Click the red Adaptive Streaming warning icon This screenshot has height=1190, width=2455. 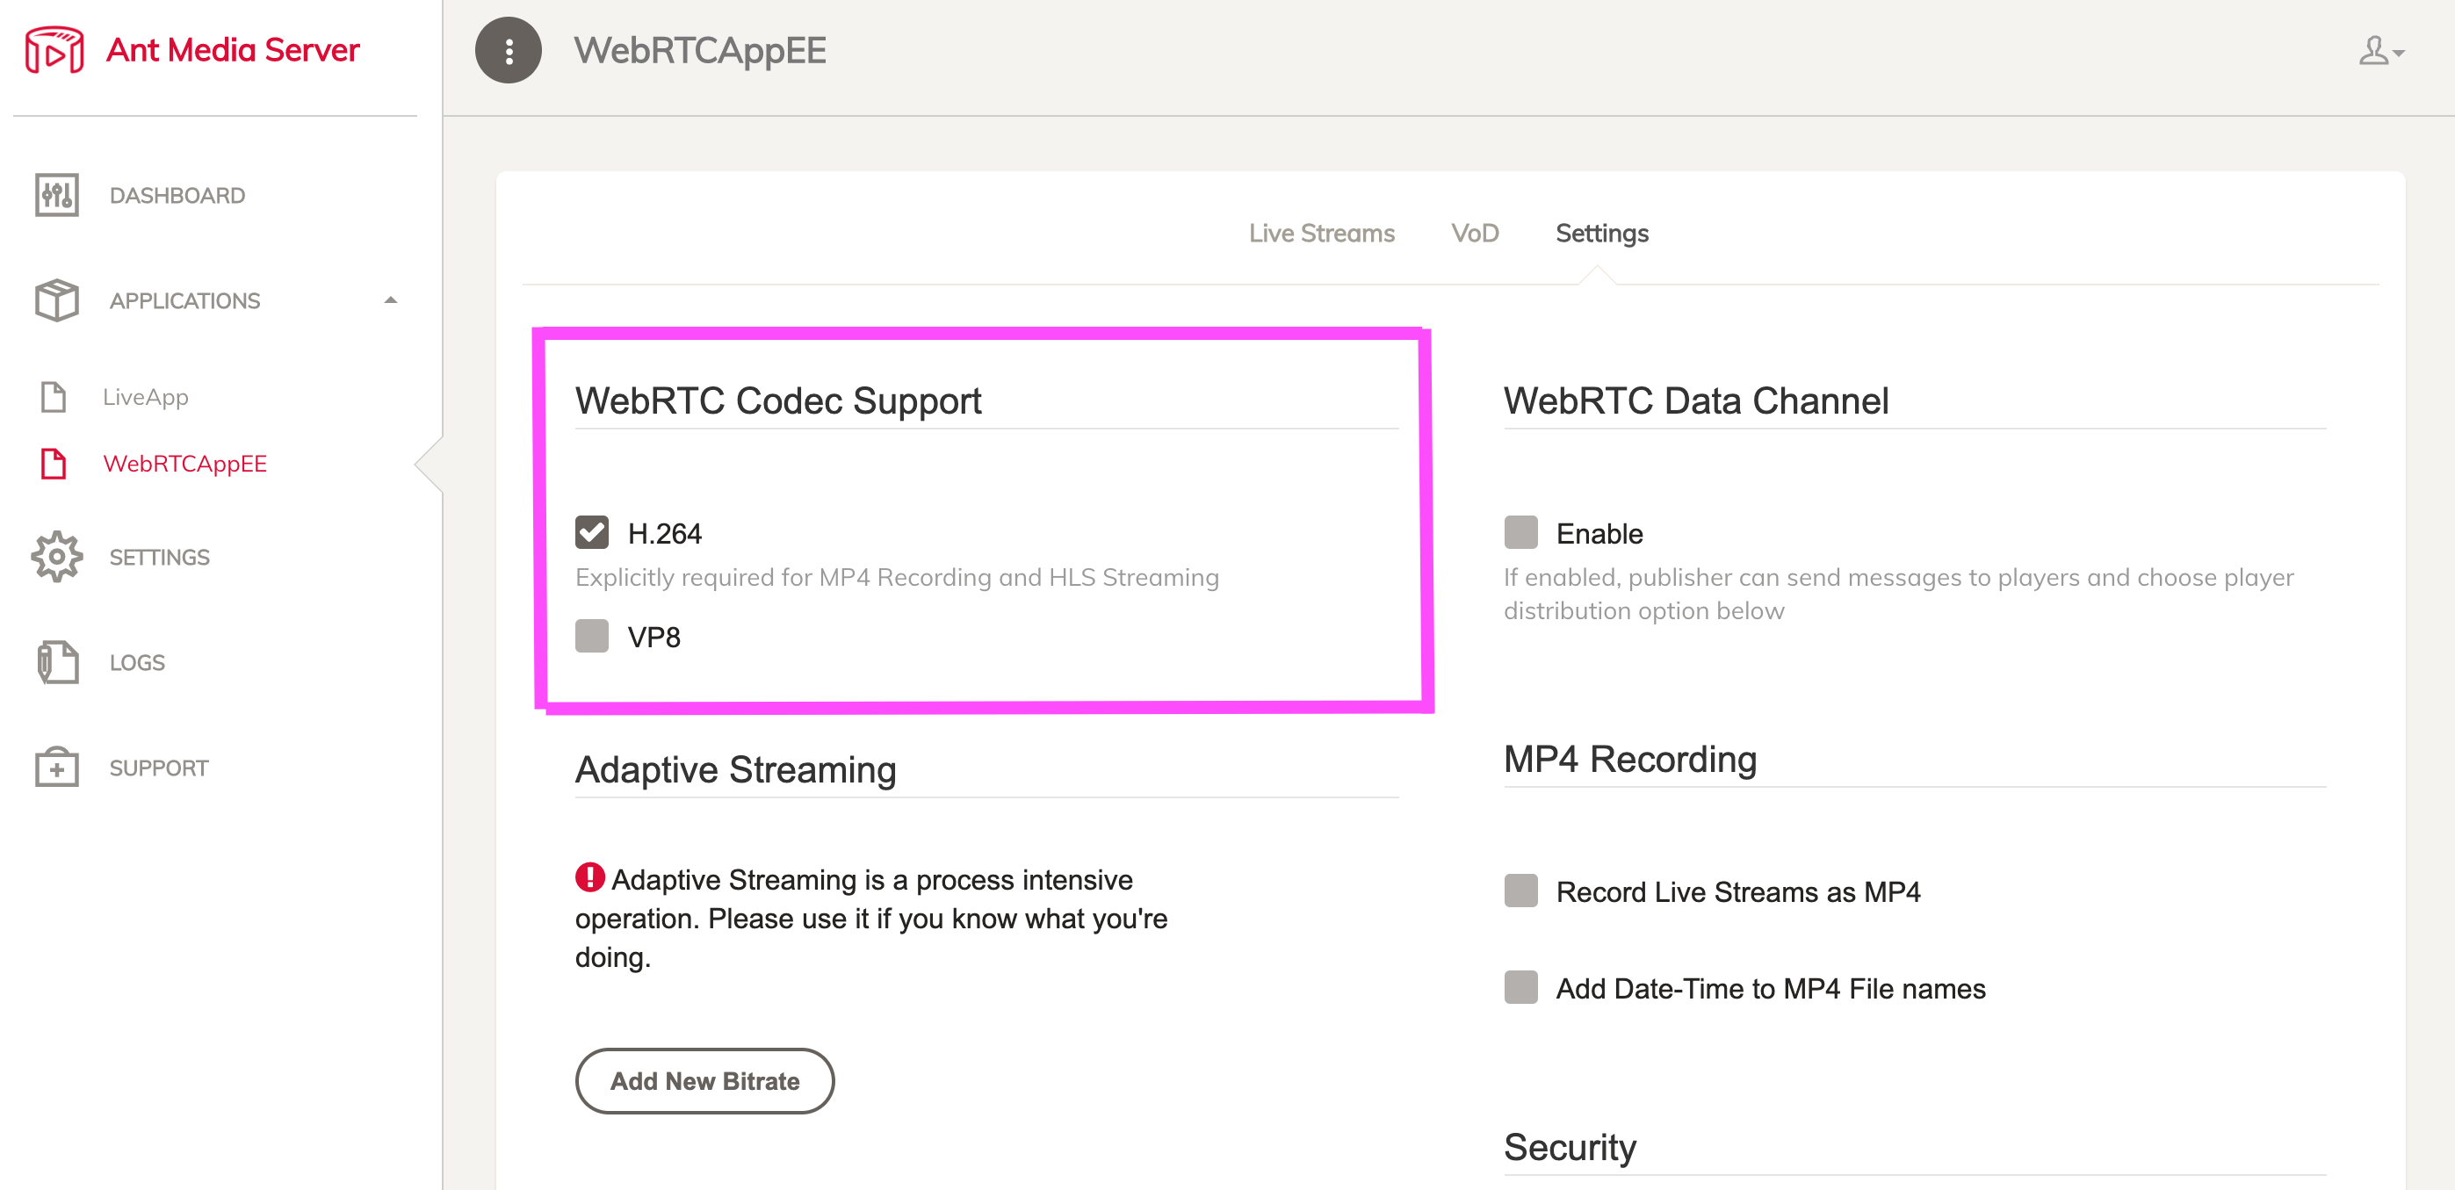590,877
